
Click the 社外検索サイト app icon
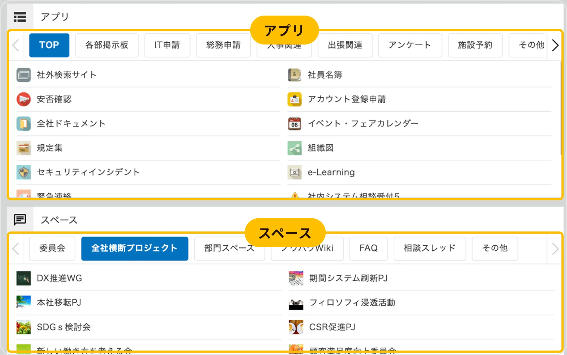pos(24,75)
